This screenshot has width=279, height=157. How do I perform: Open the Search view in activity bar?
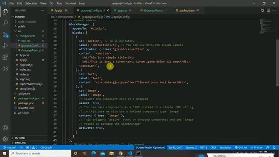click(x=5, y=23)
